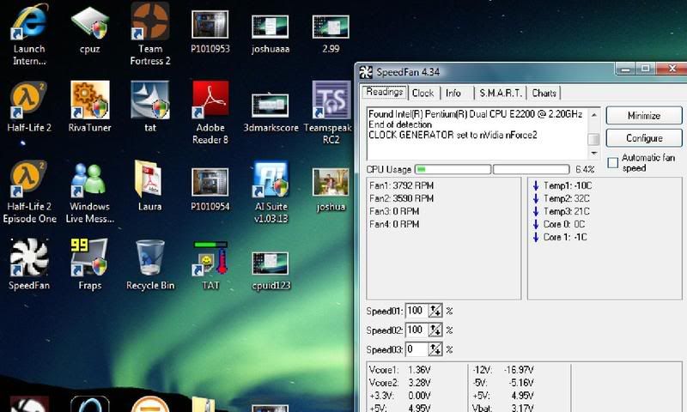Viewport: 687px width, 412px height.
Task: Select the Fan2: 3590 RPM reading
Action: (x=401, y=198)
